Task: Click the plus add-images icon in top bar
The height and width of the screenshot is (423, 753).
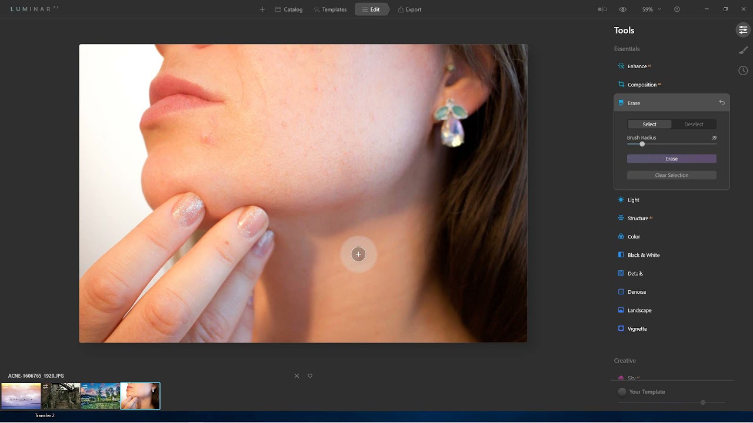Action: point(262,9)
